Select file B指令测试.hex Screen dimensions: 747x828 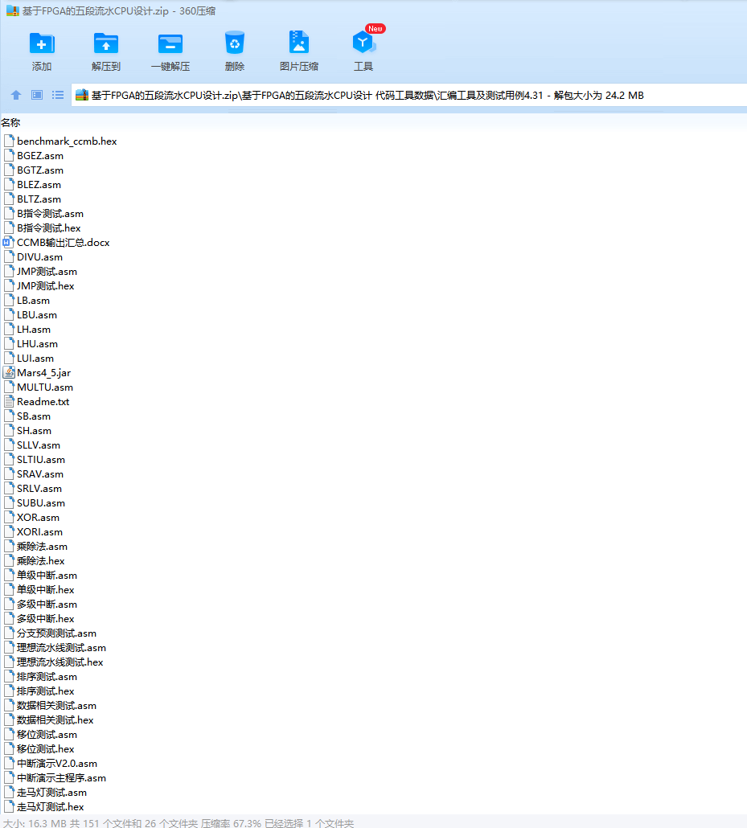point(48,228)
